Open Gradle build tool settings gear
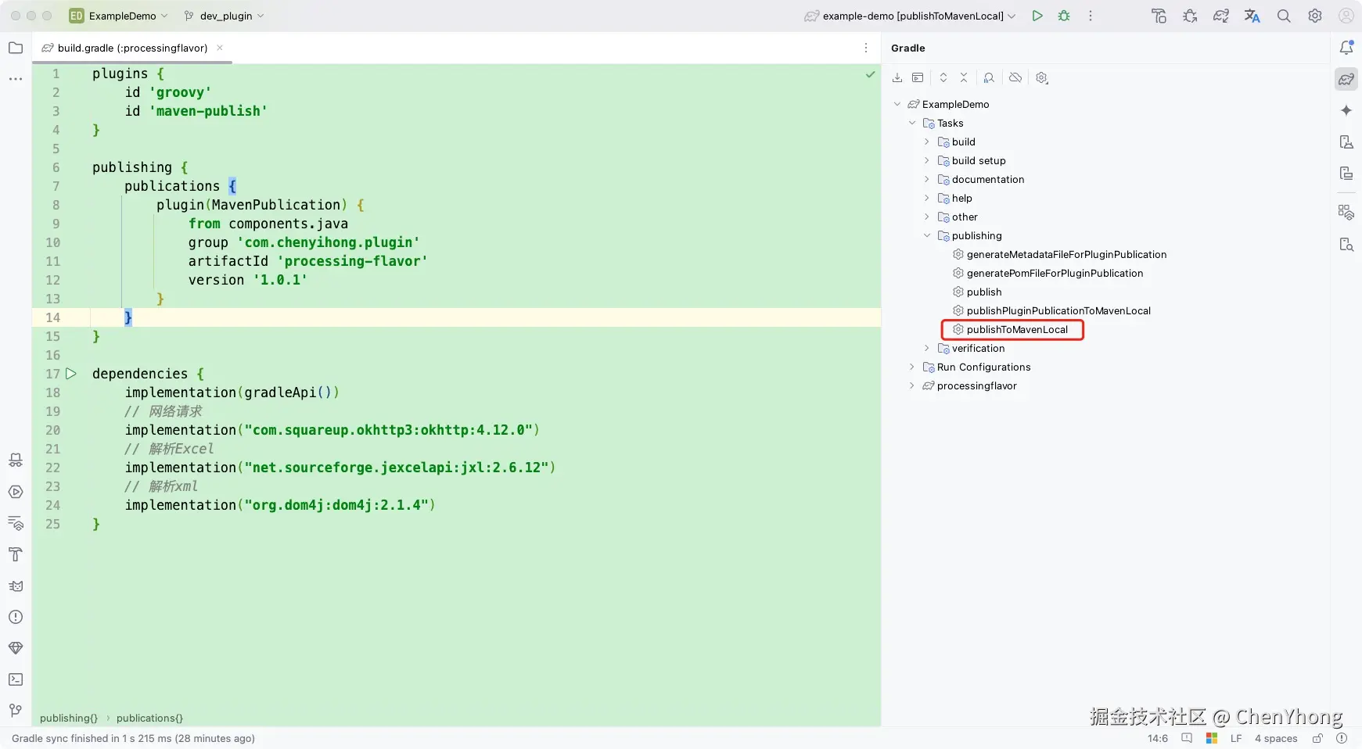The image size is (1362, 749). 1042,77
